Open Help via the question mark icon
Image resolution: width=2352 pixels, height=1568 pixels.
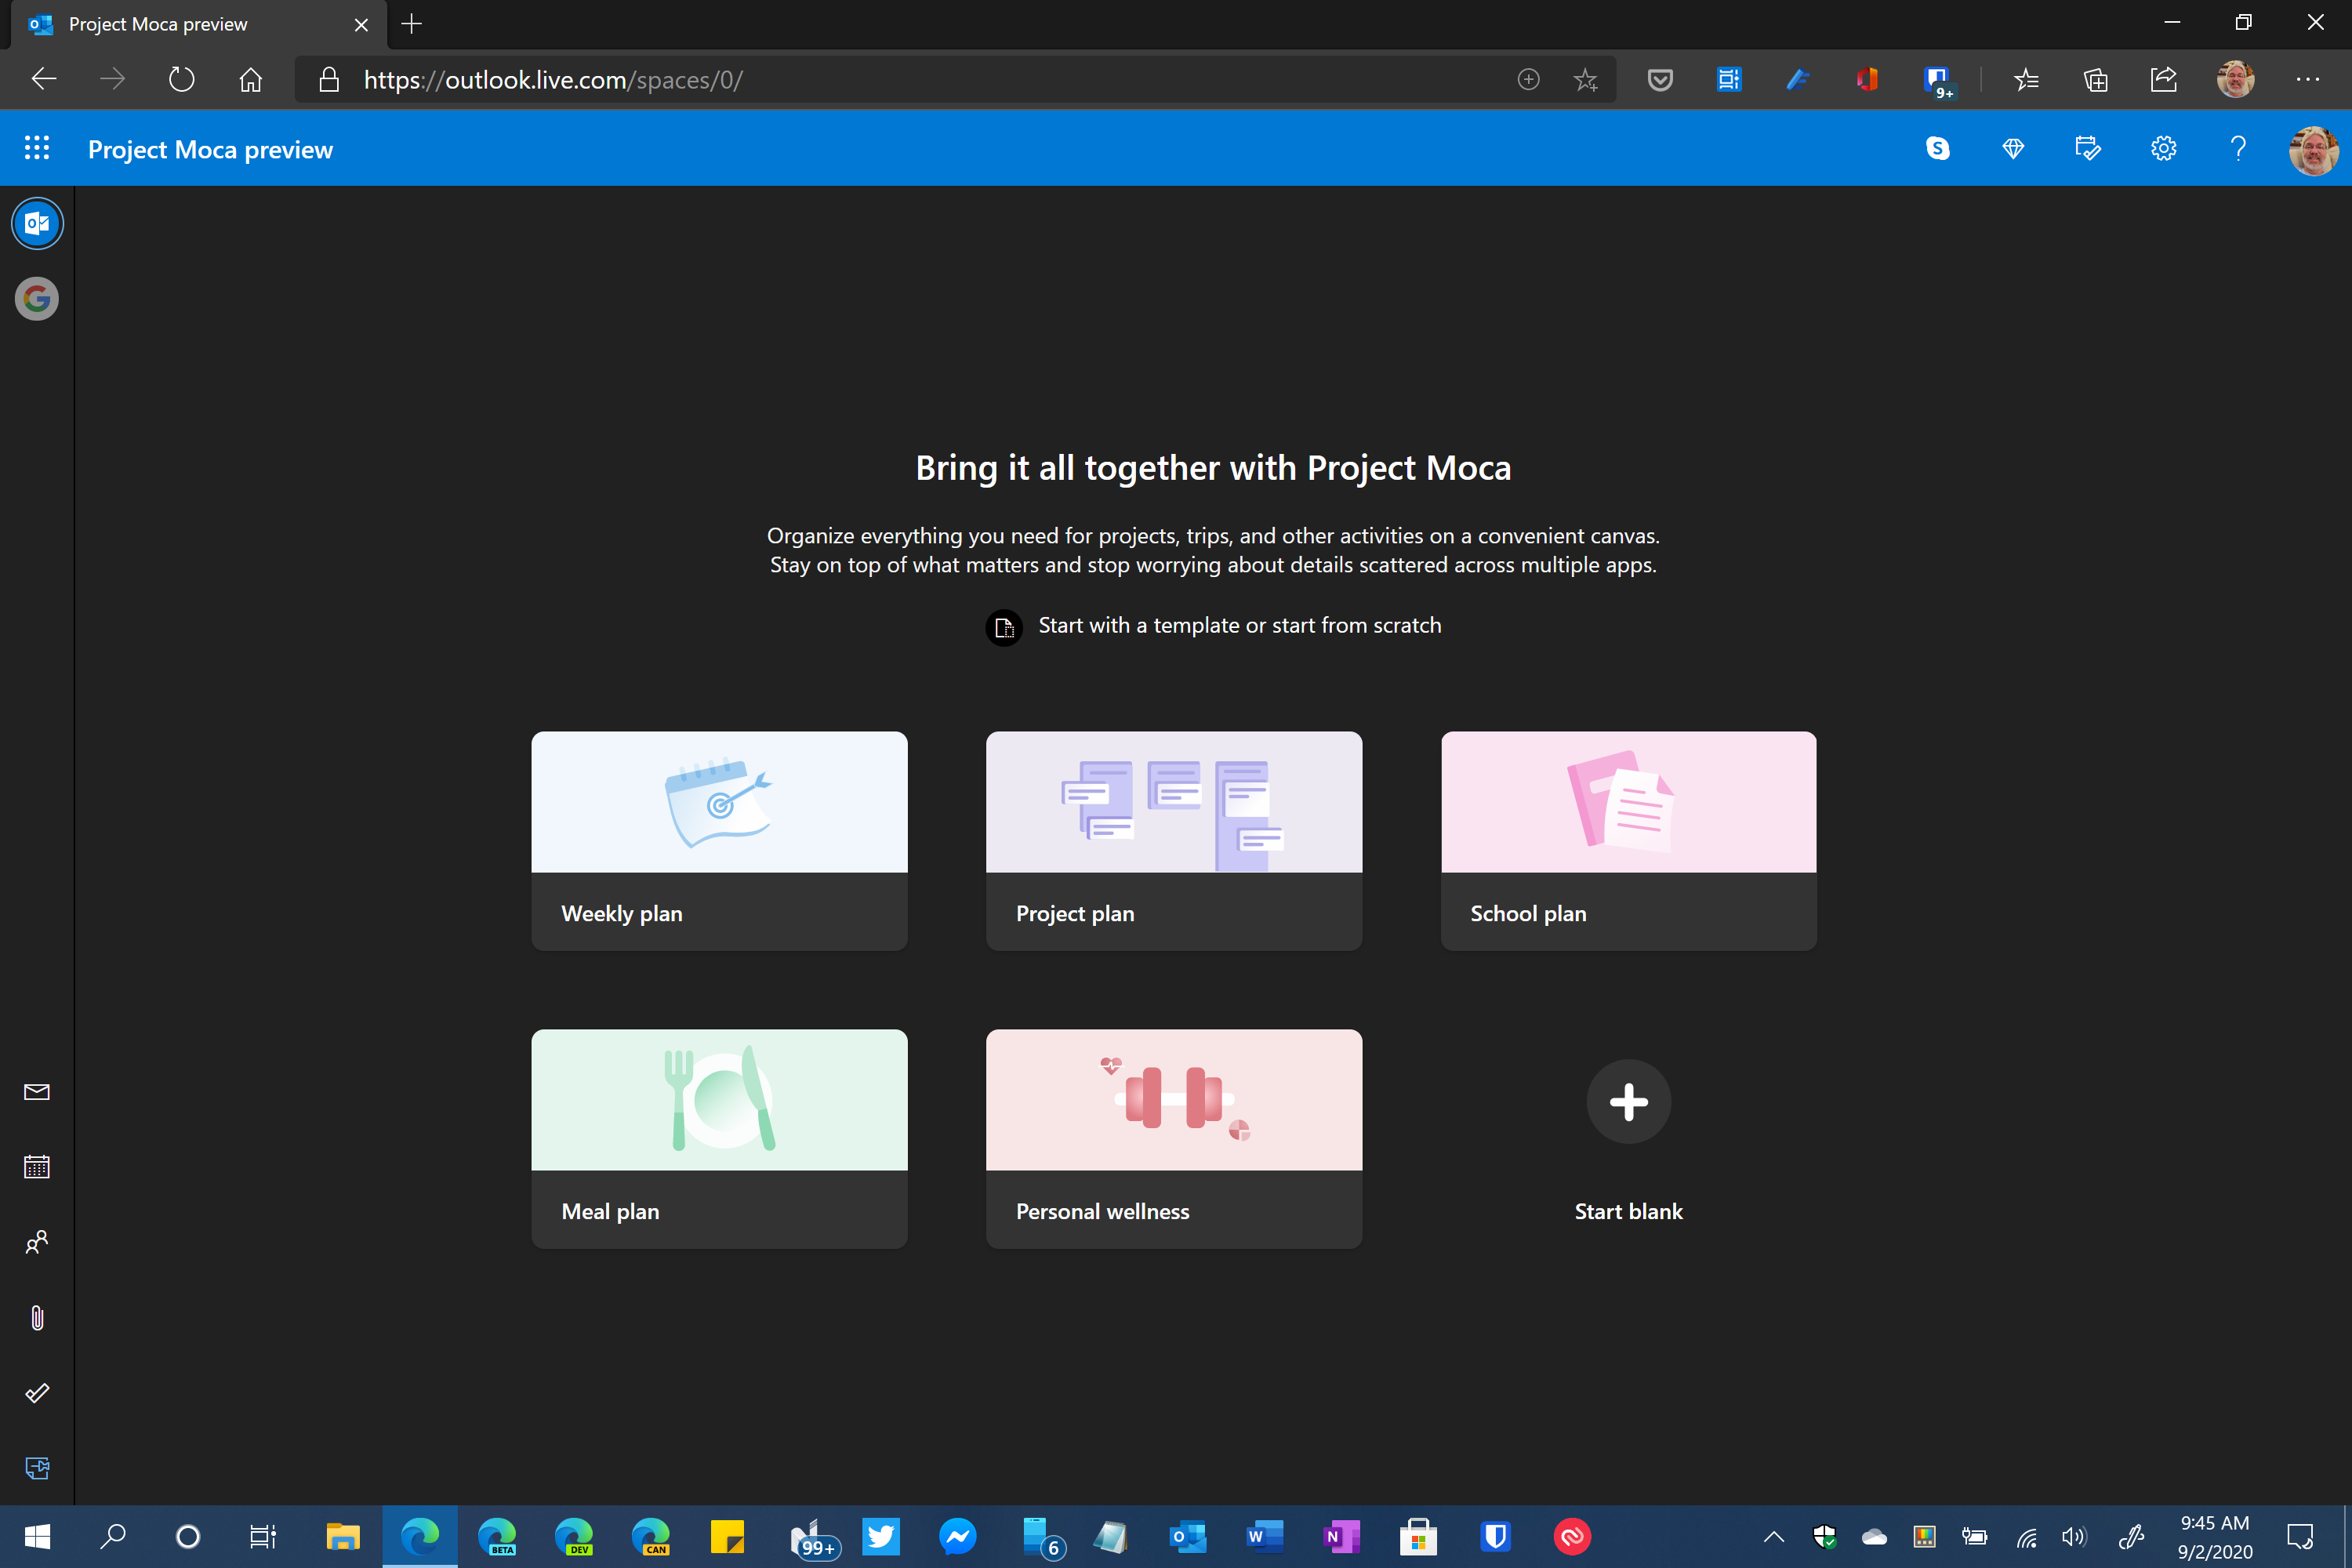(x=2238, y=148)
